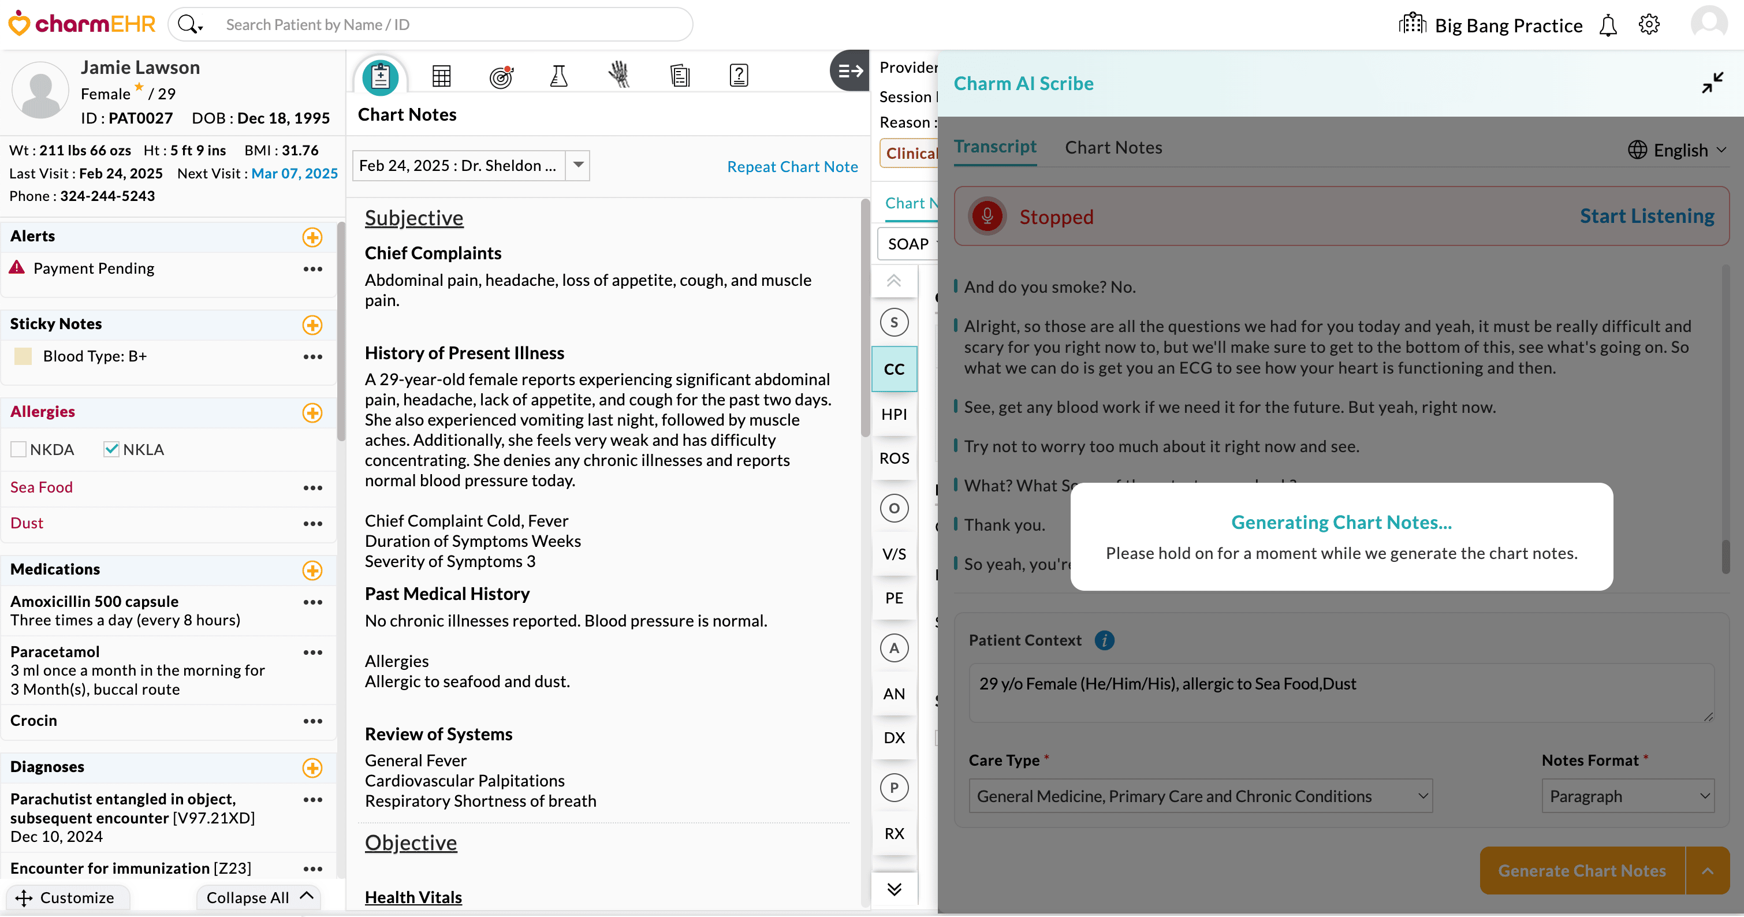This screenshot has height=917, width=1744.
Task: Click the documents icon in chart toolbar
Action: pyautogui.click(x=679, y=76)
